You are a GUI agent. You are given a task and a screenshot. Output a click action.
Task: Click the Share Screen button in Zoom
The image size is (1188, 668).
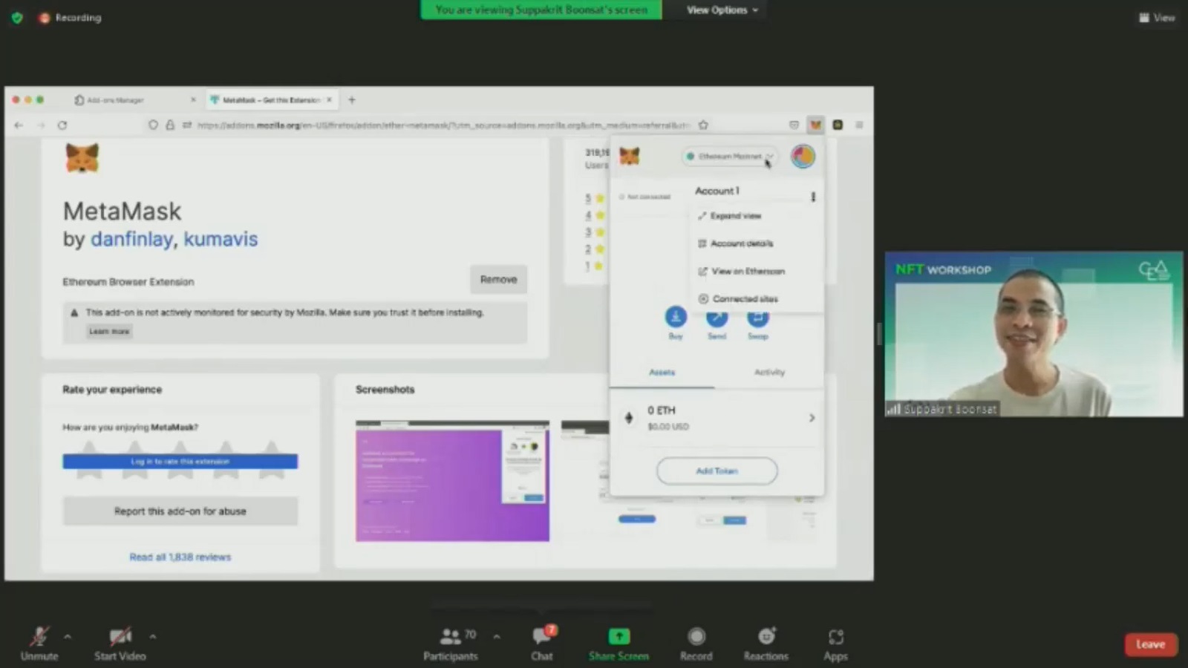click(619, 644)
